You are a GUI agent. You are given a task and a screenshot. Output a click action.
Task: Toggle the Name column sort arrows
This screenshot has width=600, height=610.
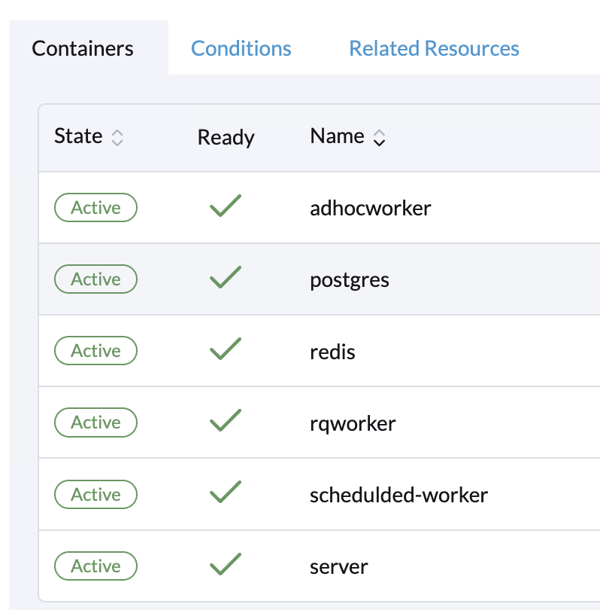tap(379, 138)
